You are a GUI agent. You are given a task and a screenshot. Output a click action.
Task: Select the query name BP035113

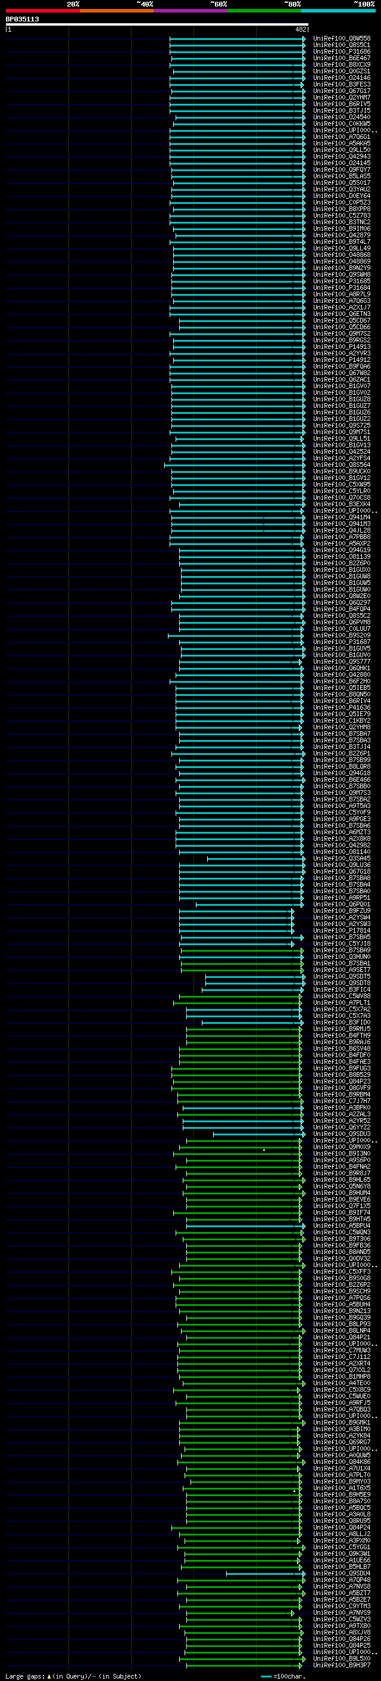coord(22,19)
